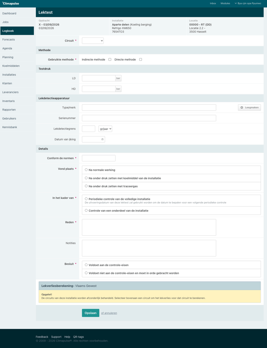Select Periodieke controle van de volledige installatie
Screen dimensions: 267x348
click(86, 199)
